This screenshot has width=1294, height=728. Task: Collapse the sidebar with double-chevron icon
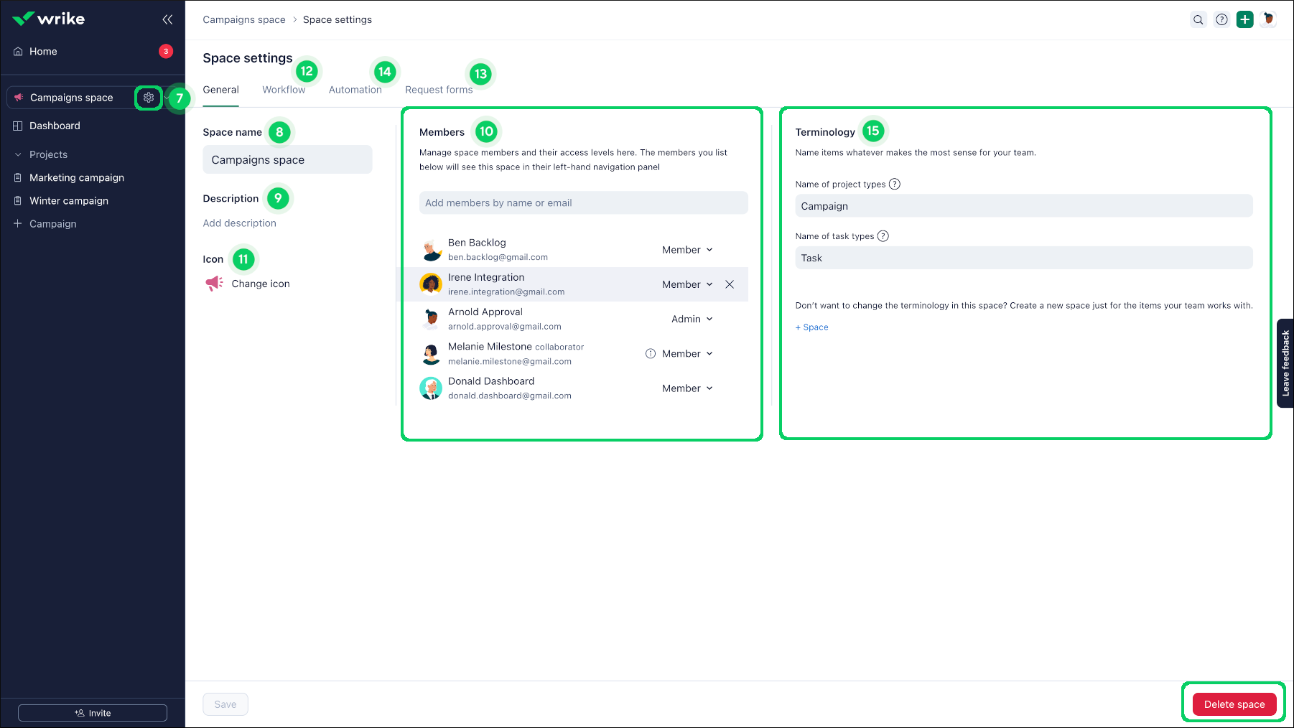[x=167, y=19]
